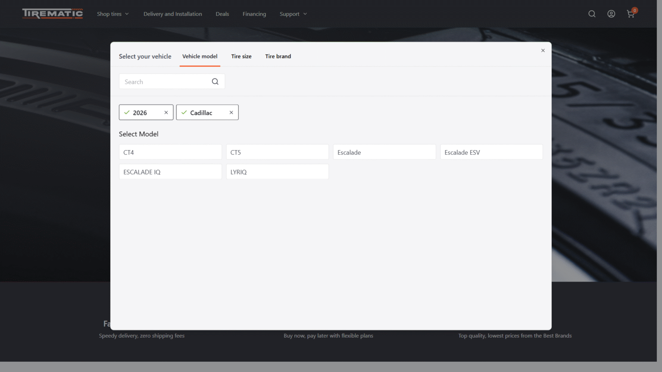This screenshot has width=662, height=372.
Task: Expand the Support dropdown menu
Action: [x=293, y=14]
